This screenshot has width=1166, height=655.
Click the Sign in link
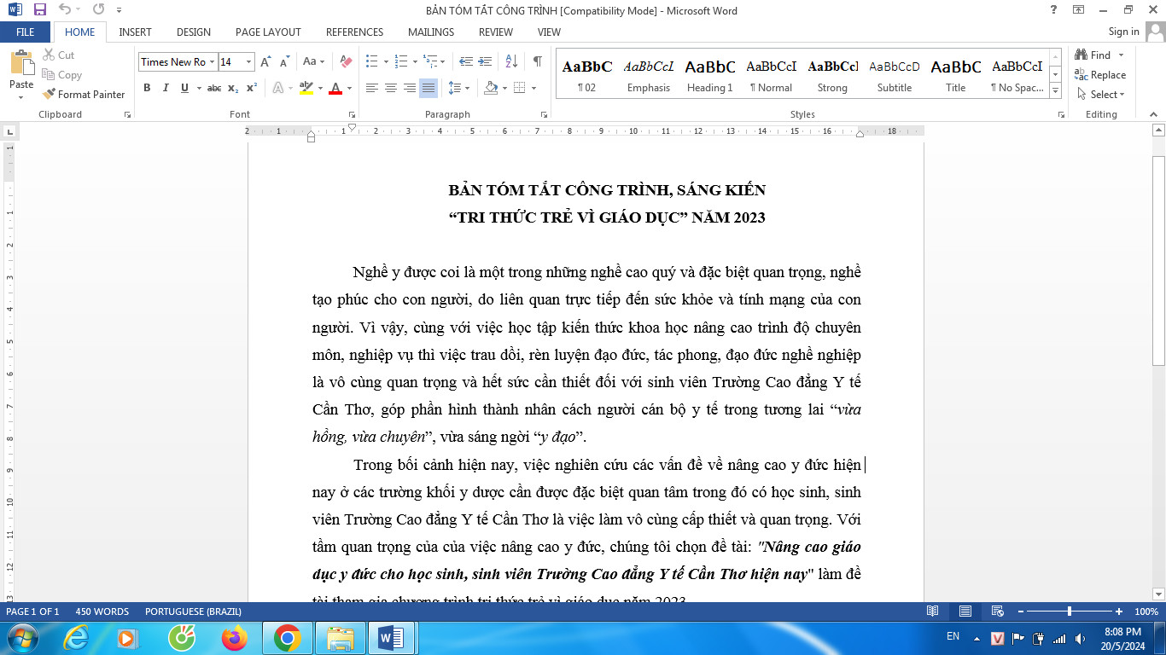coord(1123,32)
